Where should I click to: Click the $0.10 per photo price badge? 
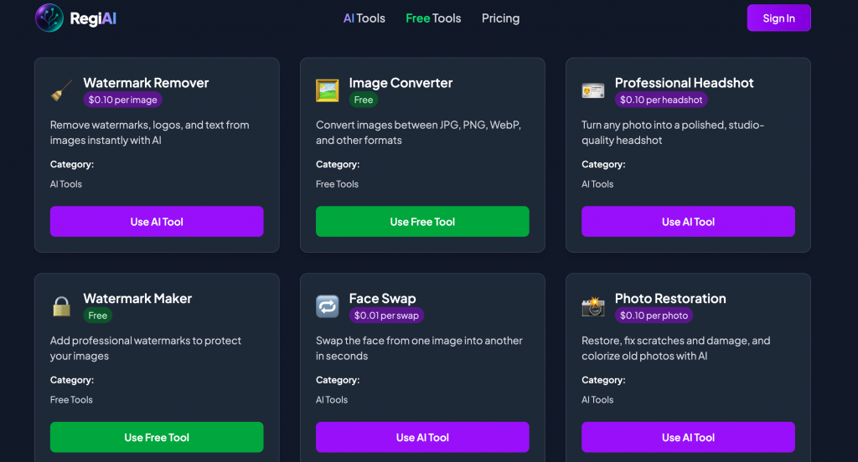654,315
